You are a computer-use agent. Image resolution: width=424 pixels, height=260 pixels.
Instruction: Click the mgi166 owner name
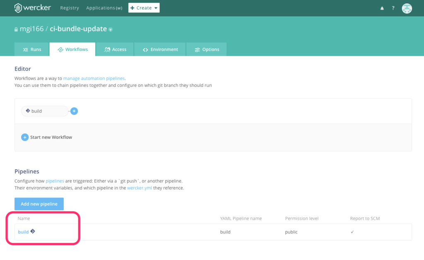click(x=31, y=29)
